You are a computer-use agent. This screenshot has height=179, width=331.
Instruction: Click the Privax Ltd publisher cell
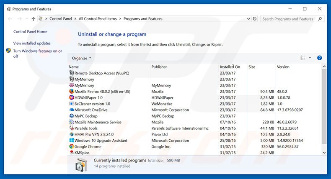pyautogui.click(x=159, y=134)
